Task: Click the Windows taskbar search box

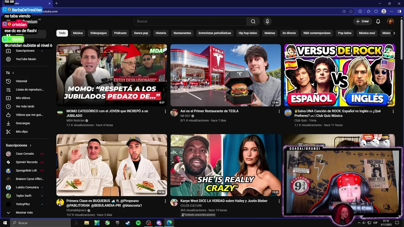Action: pos(40,223)
